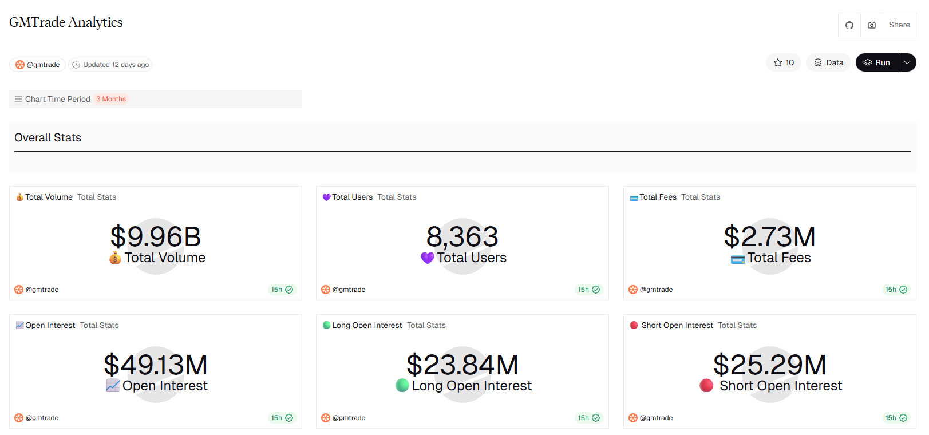Click the $49.13M Open Interest counter
Image resolution: width=929 pixels, height=435 pixels.
(x=156, y=365)
